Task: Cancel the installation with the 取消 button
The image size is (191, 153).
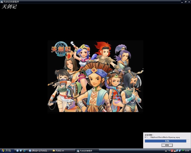Action: pos(167,145)
